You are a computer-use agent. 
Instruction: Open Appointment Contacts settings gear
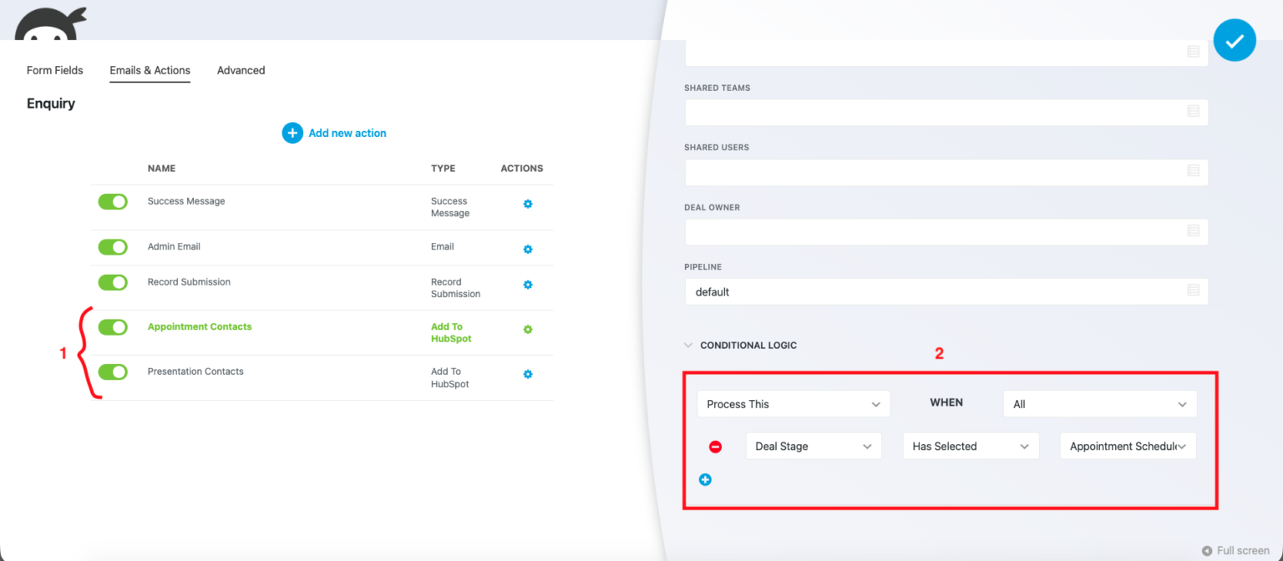(528, 330)
